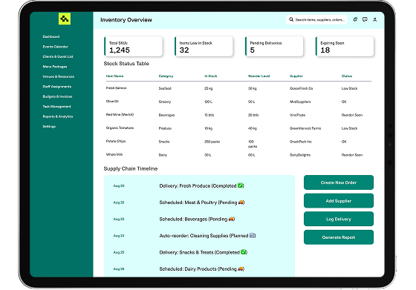Select Clients & Guest List menu item
The image size is (416, 290).
[58, 56]
